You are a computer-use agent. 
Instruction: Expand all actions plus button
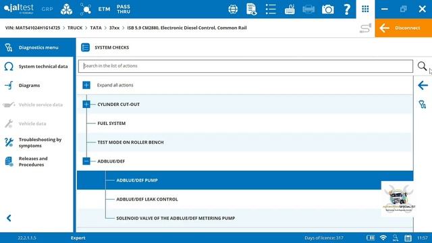86,85
